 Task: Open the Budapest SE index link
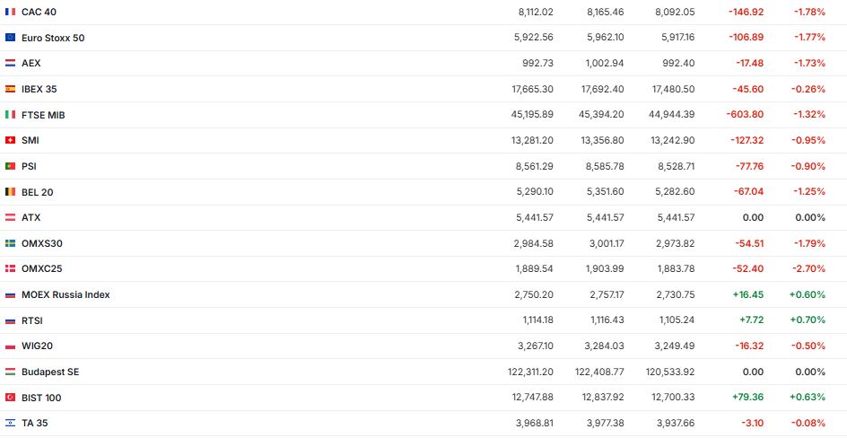[x=50, y=372]
